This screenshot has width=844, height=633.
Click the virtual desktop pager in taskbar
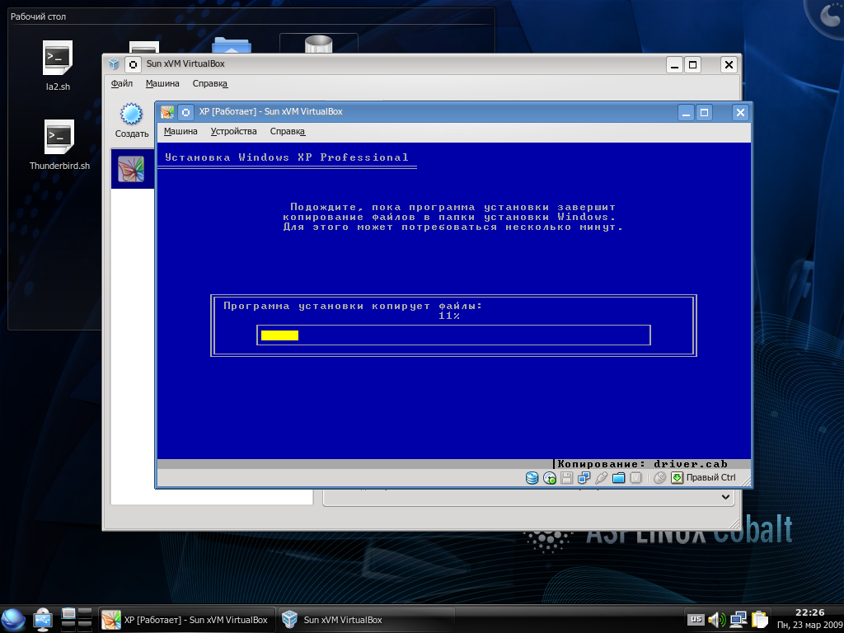pos(77,620)
